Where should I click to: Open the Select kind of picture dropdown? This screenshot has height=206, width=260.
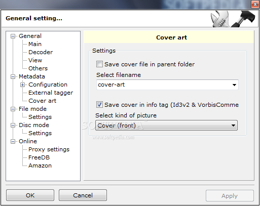[x=166, y=126]
